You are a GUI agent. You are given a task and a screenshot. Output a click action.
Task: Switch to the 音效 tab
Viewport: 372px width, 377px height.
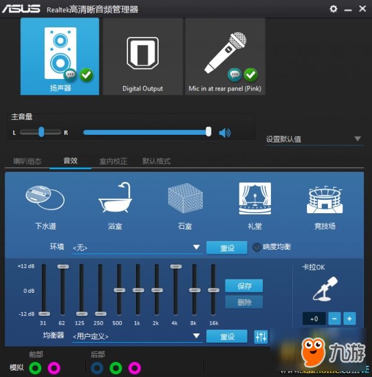click(x=70, y=160)
